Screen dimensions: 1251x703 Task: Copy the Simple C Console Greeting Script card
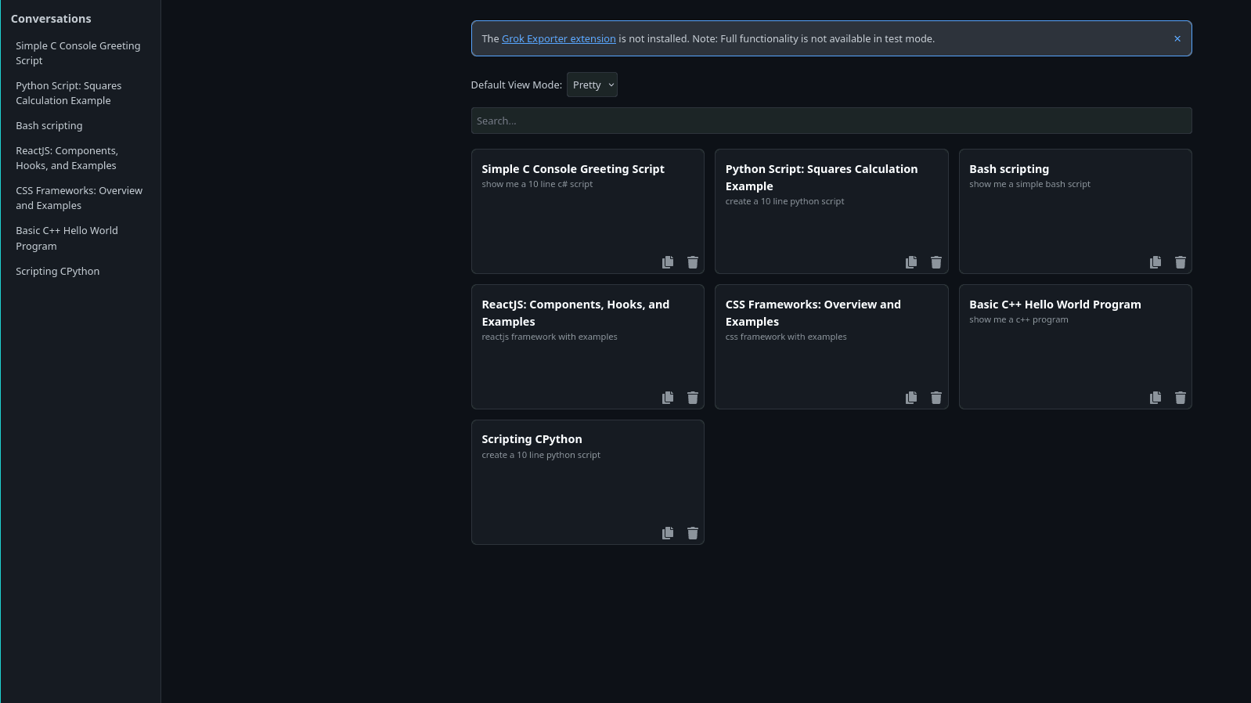(x=667, y=262)
